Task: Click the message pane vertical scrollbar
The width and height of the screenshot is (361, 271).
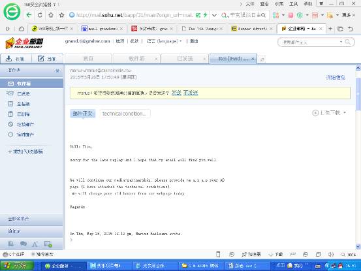Action: point(358,94)
